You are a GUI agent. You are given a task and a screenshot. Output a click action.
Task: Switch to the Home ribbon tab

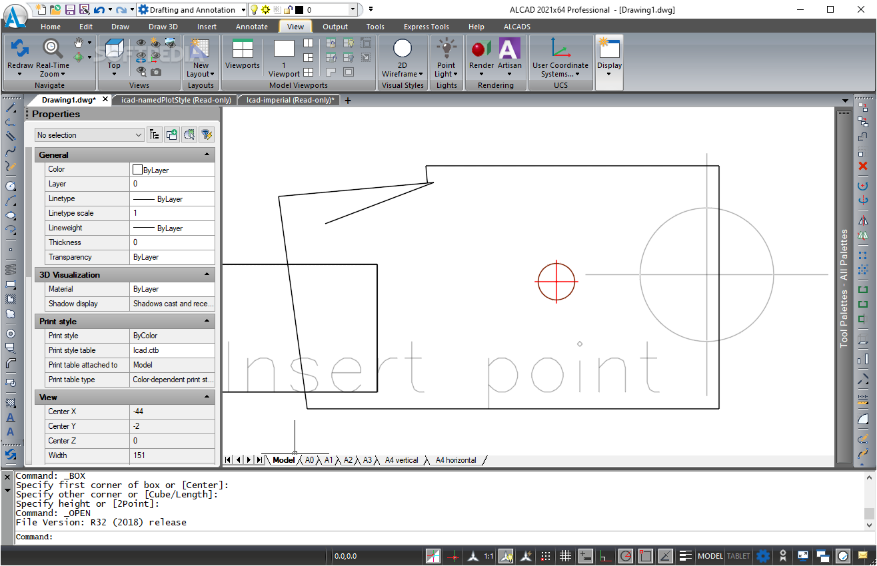(x=51, y=27)
